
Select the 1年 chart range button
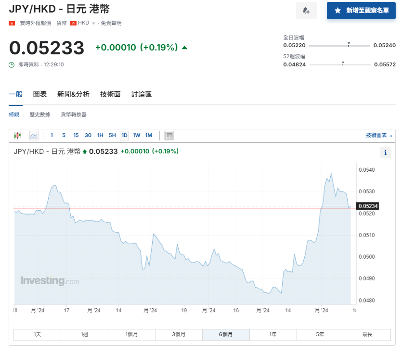pos(273,334)
